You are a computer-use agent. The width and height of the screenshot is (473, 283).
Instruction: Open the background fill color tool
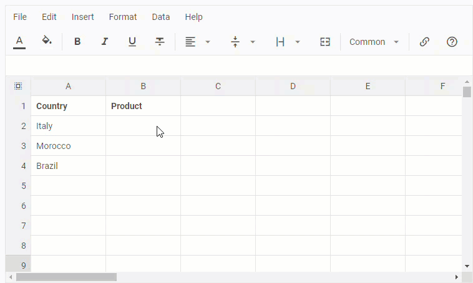tap(46, 42)
